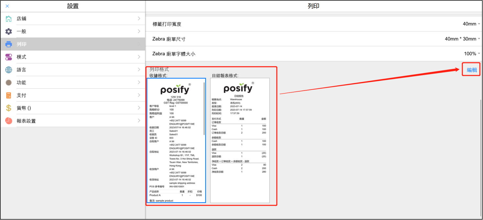
Task: Click the pie chart icon beside 報表設置
Action: click(9, 121)
